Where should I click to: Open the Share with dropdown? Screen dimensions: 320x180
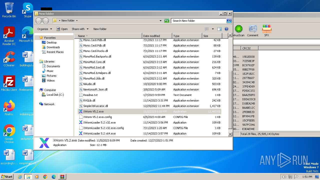(80, 29)
